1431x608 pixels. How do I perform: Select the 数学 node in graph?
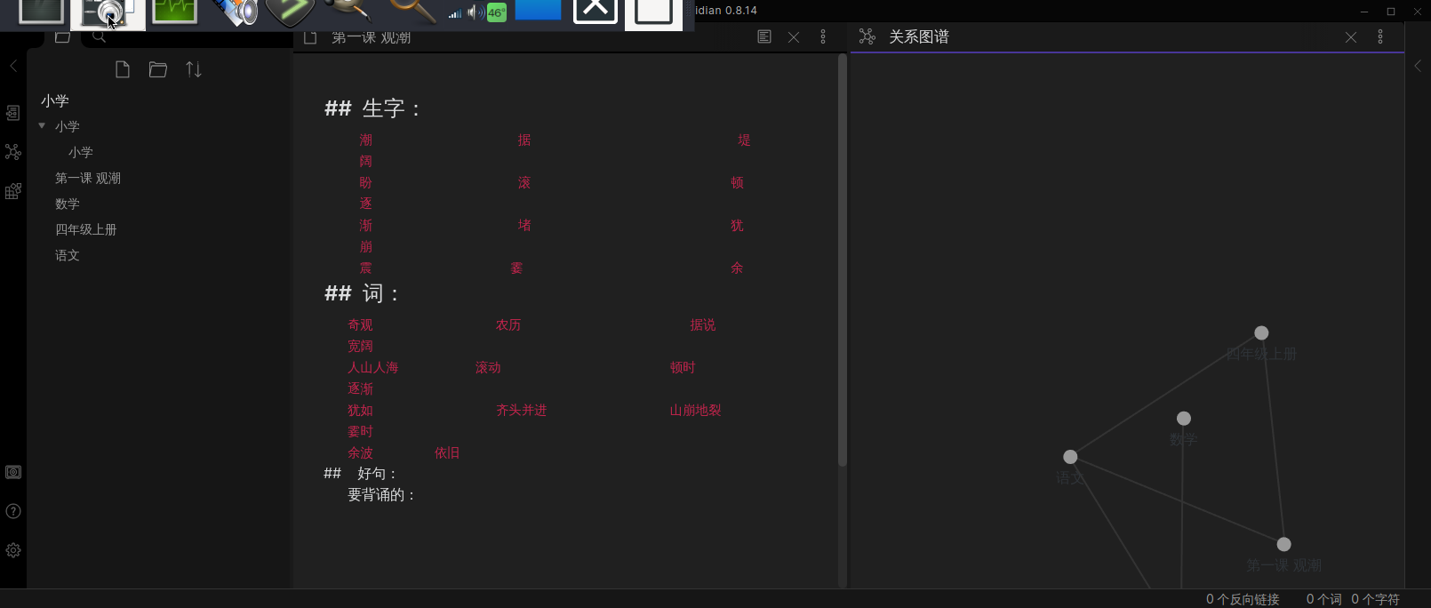[1184, 418]
